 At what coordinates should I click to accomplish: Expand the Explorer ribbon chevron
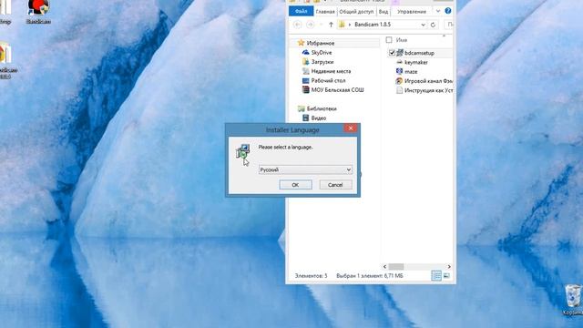tap(438, 11)
